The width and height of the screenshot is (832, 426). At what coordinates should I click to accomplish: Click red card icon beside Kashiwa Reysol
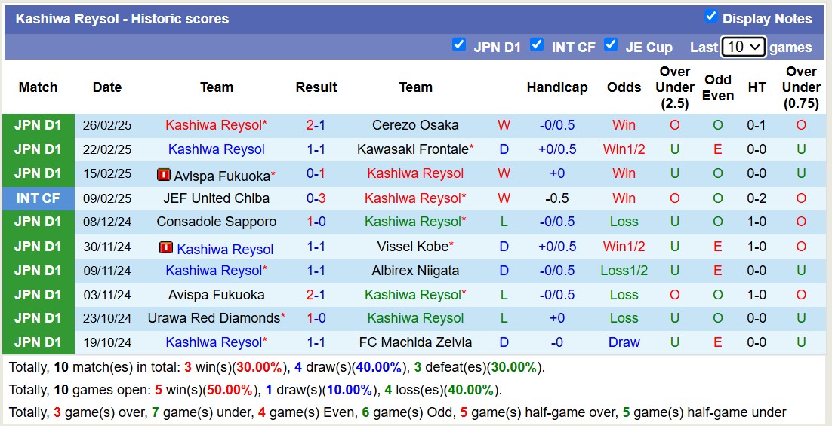[x=167, y=247]
